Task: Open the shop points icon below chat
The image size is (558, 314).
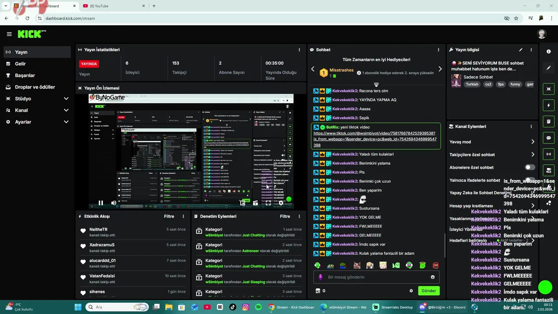Action: pyautogui.click(x=318, y=291)
